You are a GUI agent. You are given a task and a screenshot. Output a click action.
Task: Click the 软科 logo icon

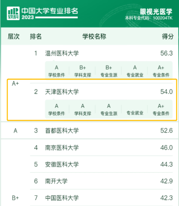click(13, 13)
